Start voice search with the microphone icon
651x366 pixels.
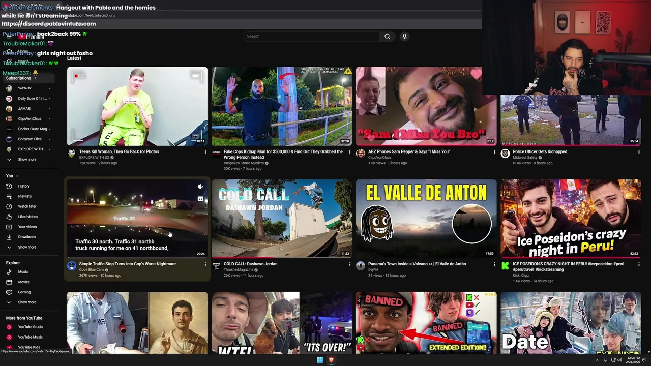pos(404,36)
